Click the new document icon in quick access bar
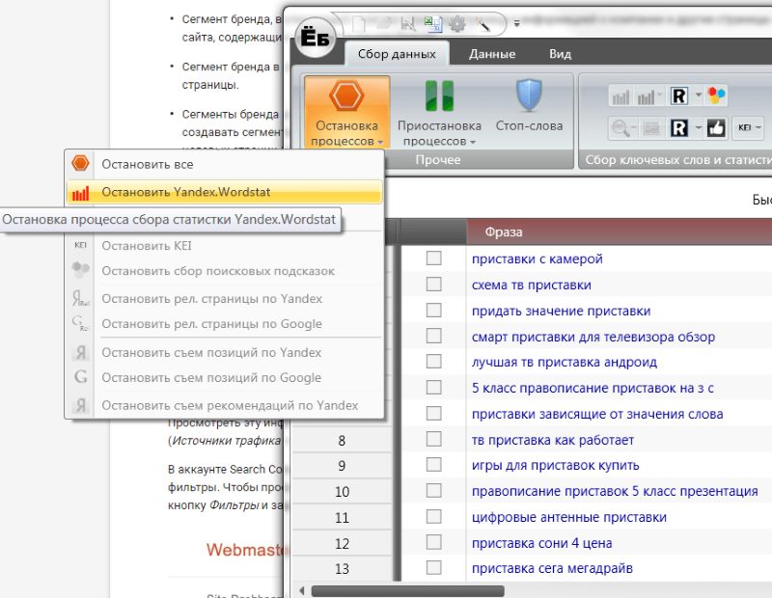Viewport: 772px width, 598px height. tap(359, 23)
